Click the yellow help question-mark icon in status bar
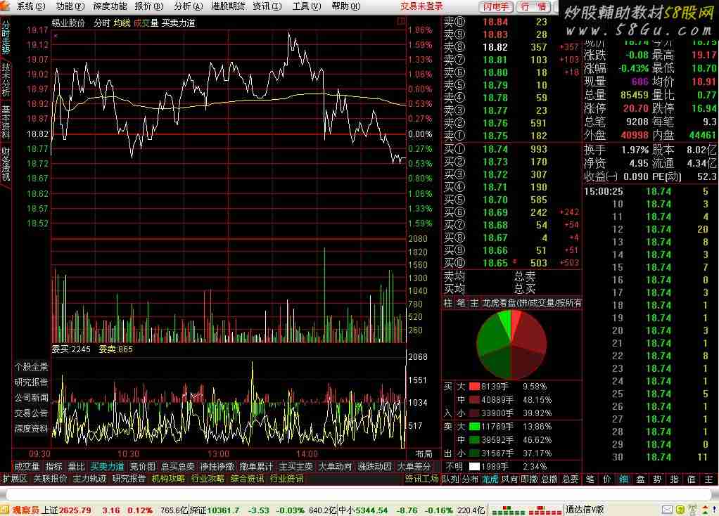Image resolution: width=719 pixels, height=516 pixels. (680, 510)
